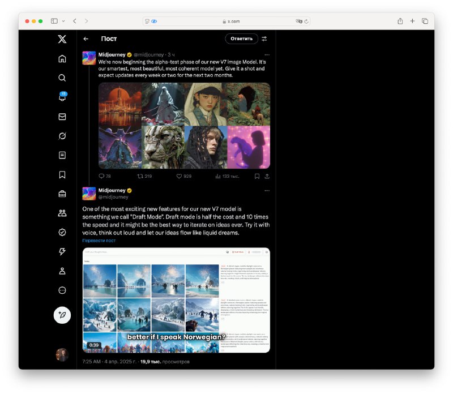
Task: Expand Safari sidebar dropdown chevron
Action: pos(63,21)
